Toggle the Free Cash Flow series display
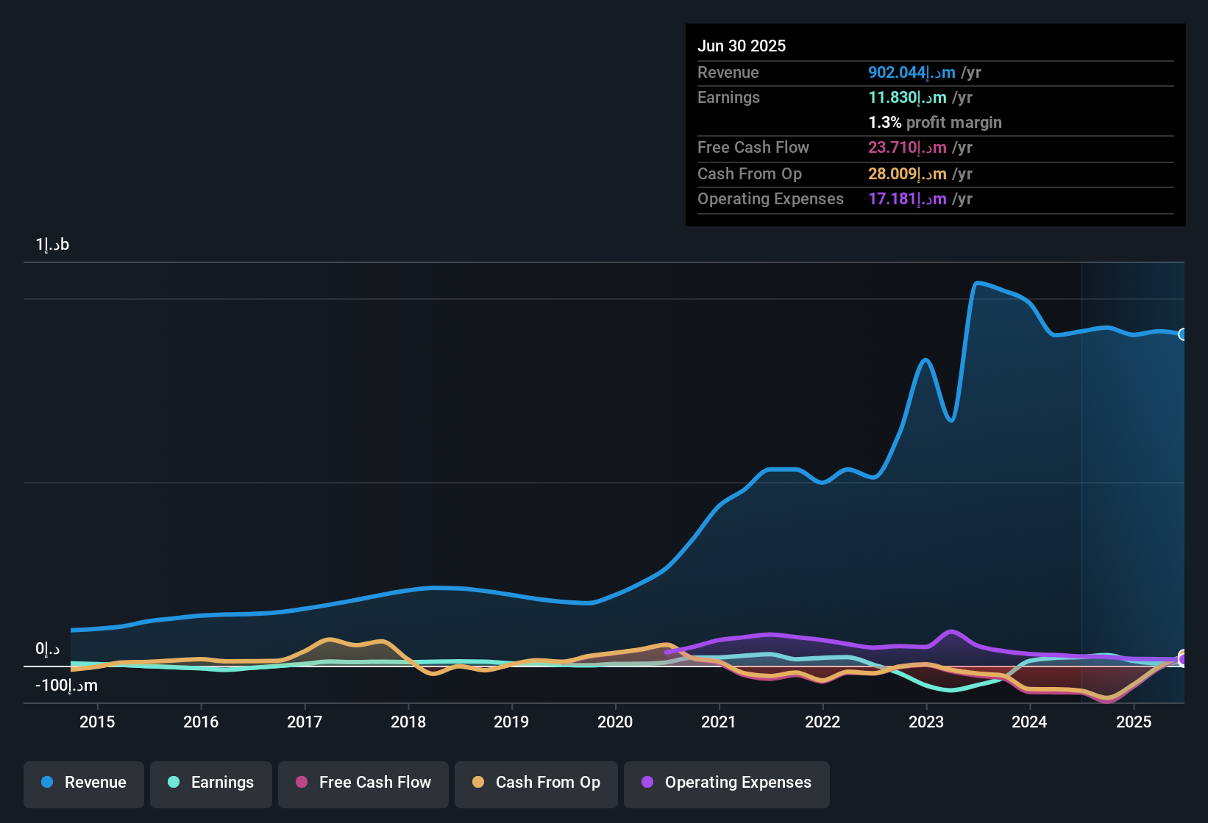The height and width of the screenshot is (823, 1208). pyautogui.click(x=363, y=783)
